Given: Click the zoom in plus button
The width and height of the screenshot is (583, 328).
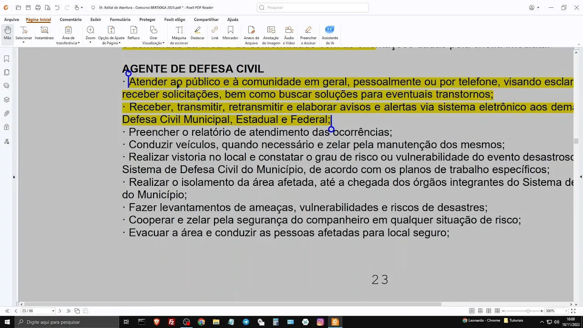Looking at the screenshot, I should (x=542, y=311).
